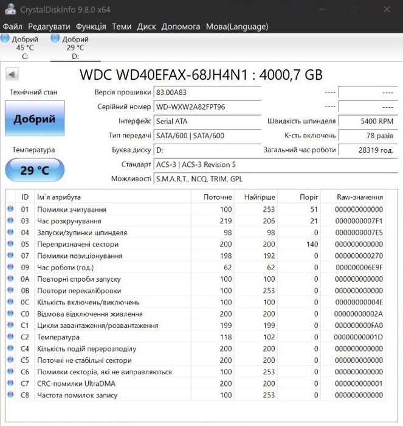Image resolution: width=403 pixels, height=426 pixels.
Task: Click the status dot of attribute C8
Action: point(10,394)
